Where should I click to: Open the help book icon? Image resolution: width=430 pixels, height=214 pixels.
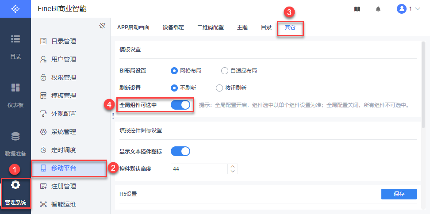[x=357, y=9]
